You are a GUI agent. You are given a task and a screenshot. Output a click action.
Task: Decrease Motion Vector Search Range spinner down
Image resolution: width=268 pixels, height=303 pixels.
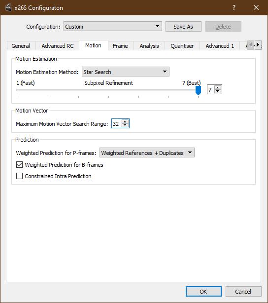[x=125, y=125]
